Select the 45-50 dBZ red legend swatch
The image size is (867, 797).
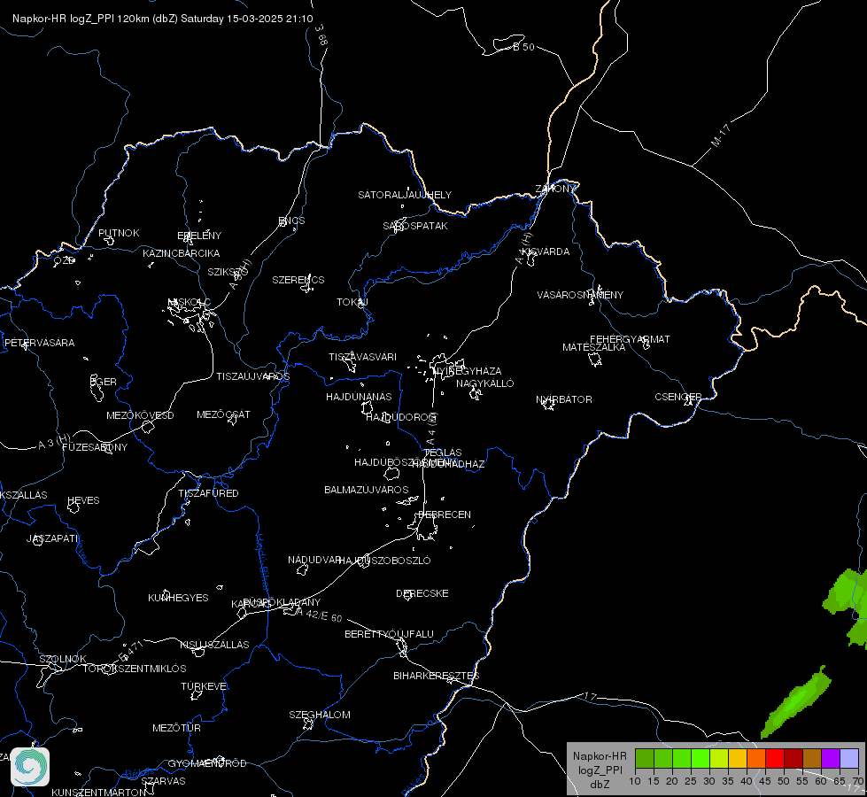775,759
